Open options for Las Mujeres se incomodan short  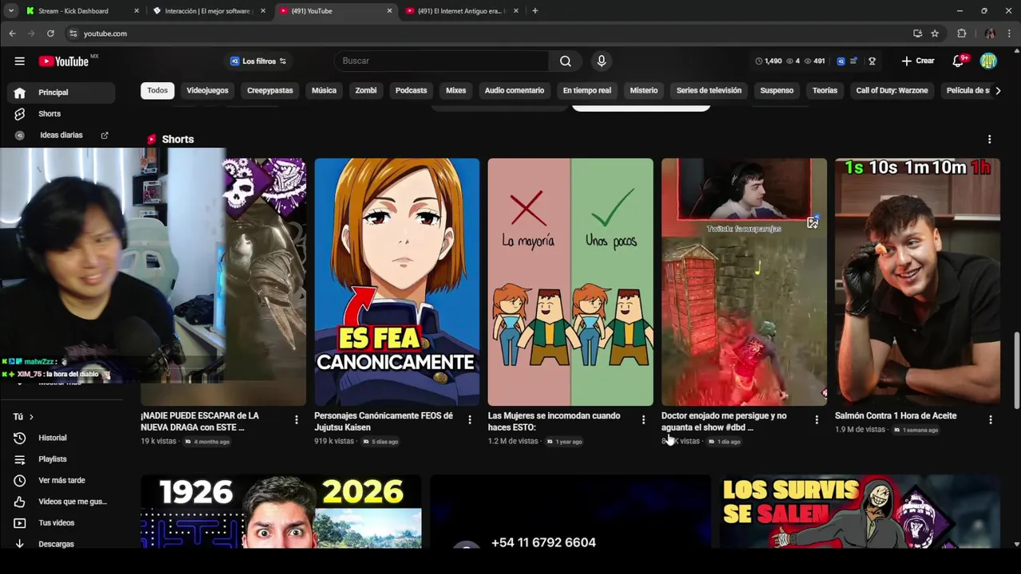643,420
